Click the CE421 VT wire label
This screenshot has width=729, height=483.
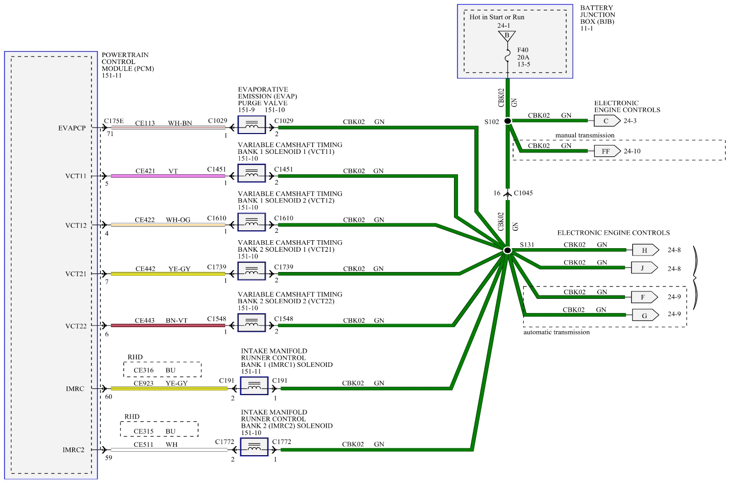click(157, 171)
